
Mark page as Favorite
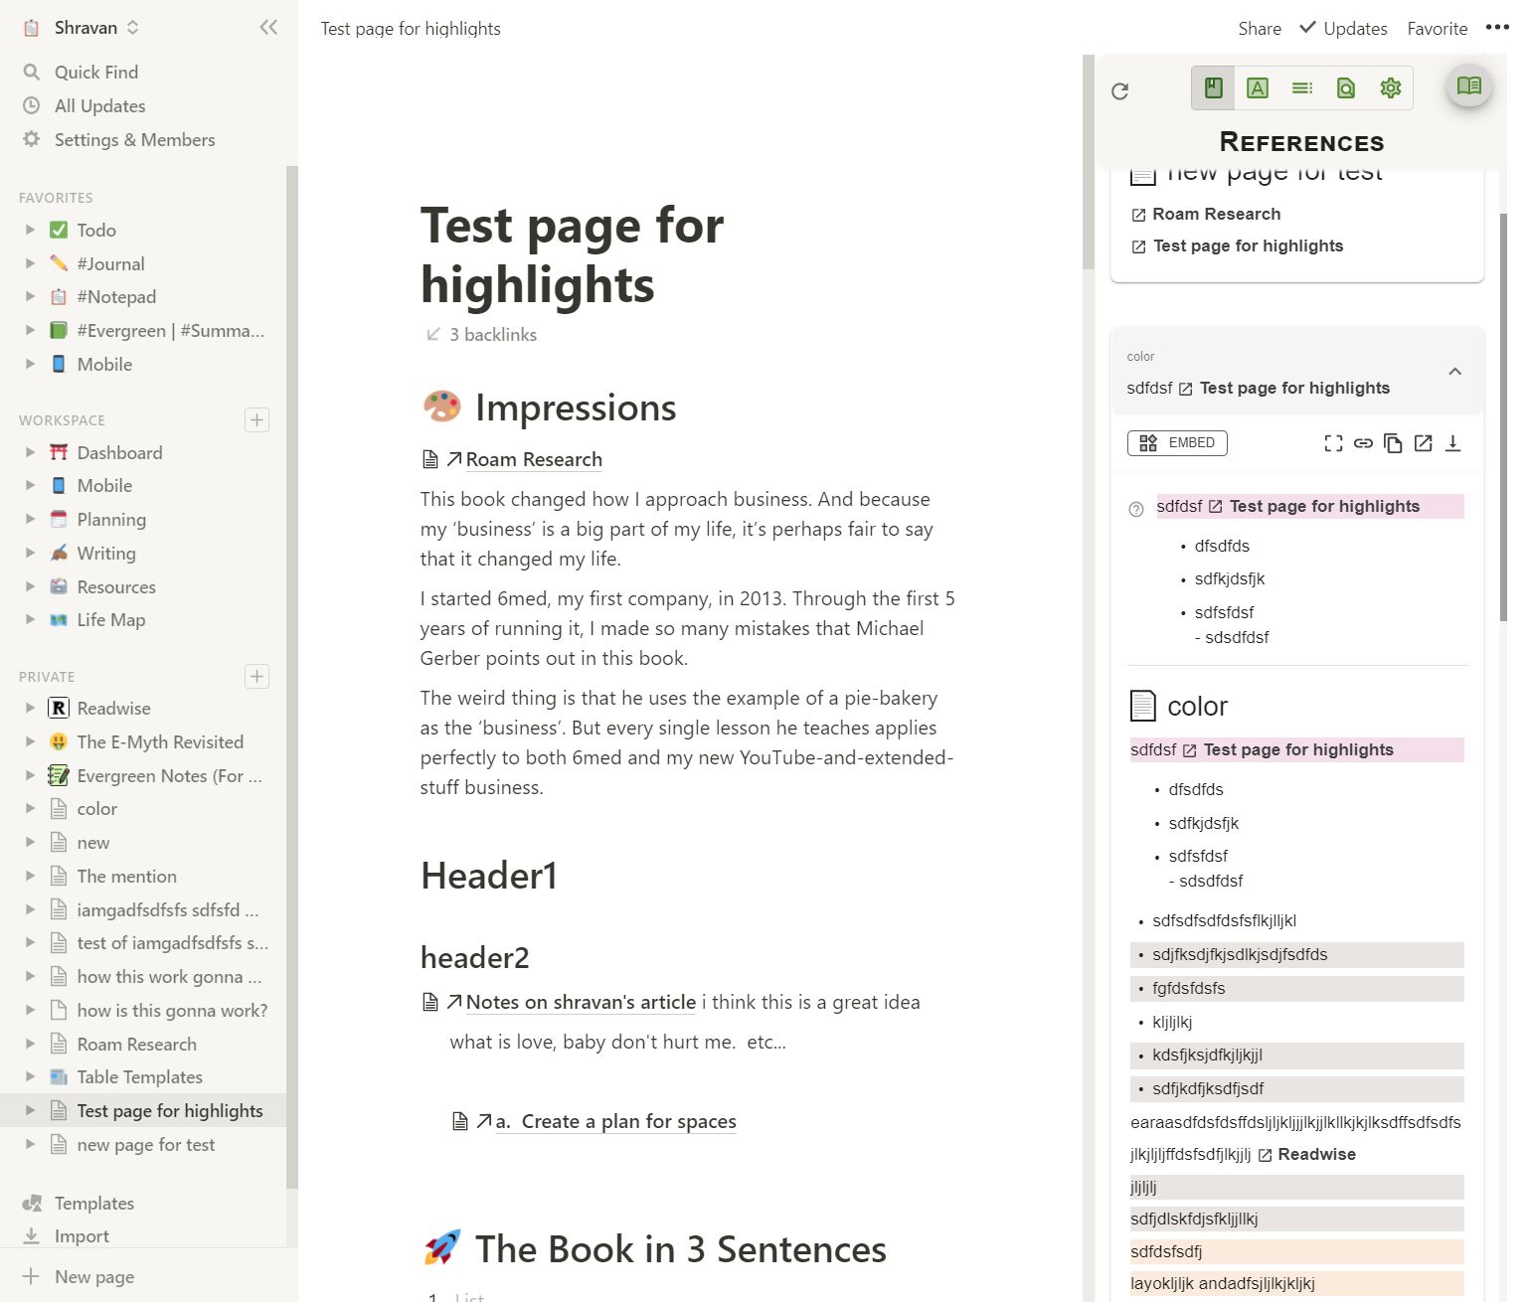(1437, 29)
